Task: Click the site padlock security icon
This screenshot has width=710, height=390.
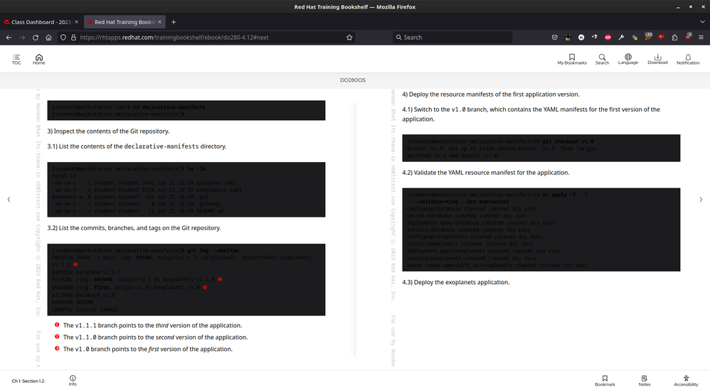Action: pyautogui.click(x=73, y=38)
